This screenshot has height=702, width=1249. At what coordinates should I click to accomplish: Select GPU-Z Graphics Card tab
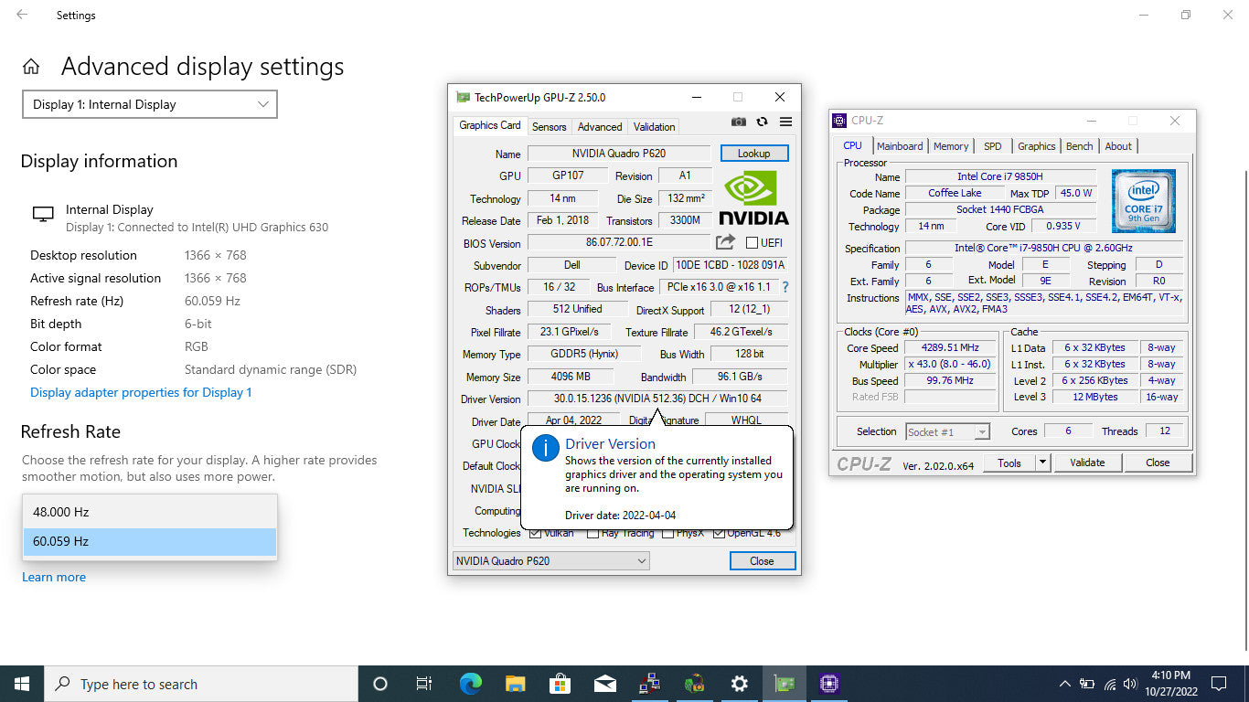[x=490, y=125]
